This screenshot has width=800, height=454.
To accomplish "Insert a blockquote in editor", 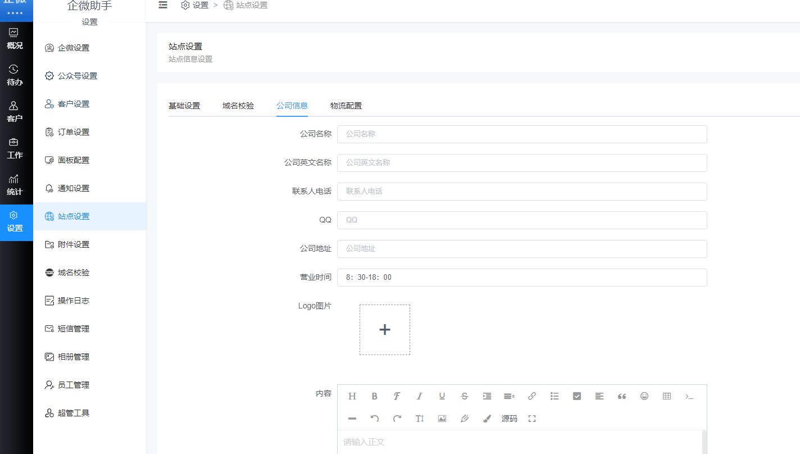I will 622,396.
